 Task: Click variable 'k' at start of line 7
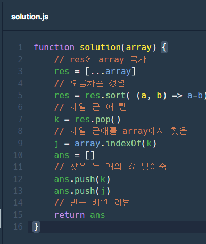coord(56,119)
